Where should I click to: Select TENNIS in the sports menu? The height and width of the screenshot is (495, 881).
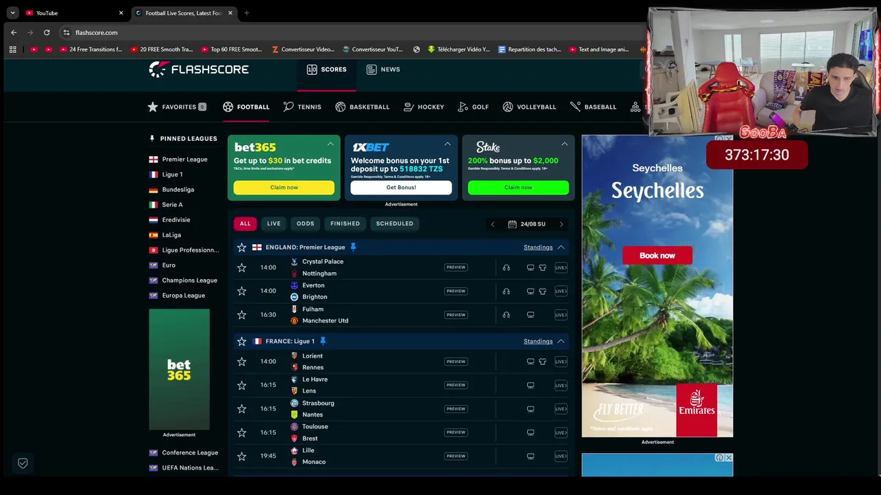[302, 107]
